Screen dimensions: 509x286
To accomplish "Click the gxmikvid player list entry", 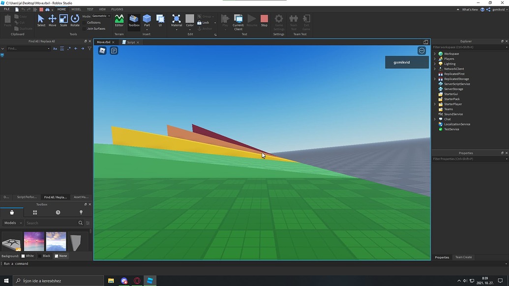I will pos(407,62).
